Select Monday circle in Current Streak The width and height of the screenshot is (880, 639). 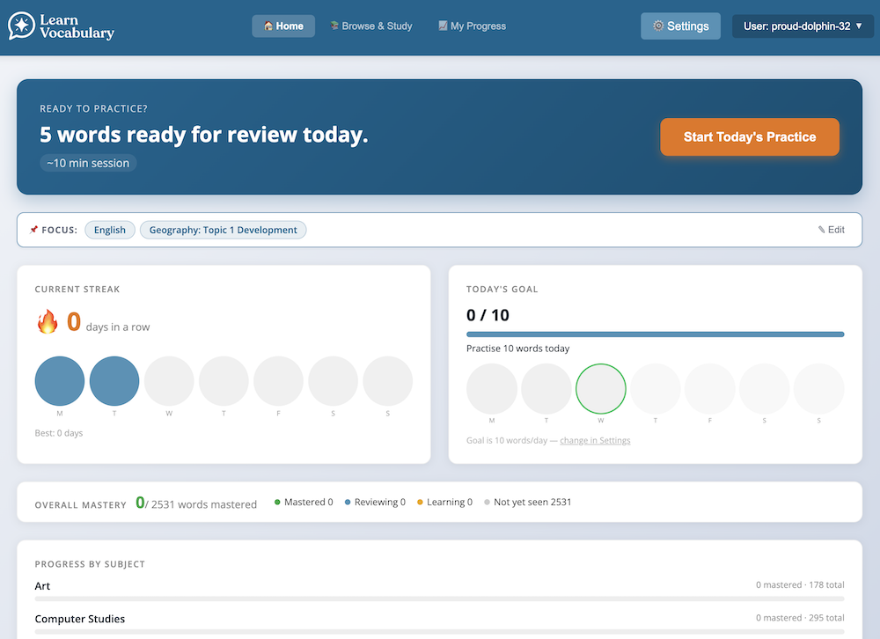coord(60,381)
